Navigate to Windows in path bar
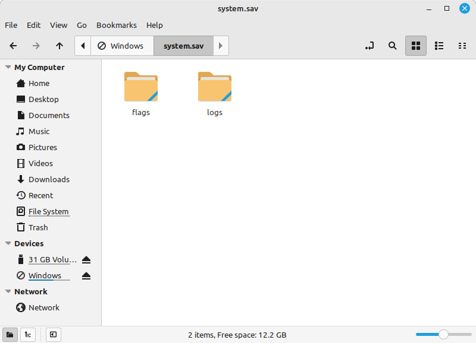The width and height of the screenshot is (476, 343). click(x=122, y=46)
